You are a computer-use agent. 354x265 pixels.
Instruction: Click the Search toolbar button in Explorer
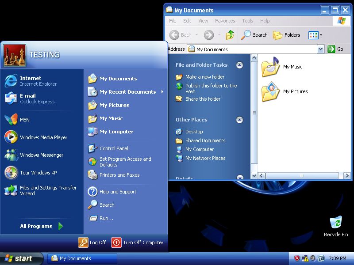click(254, 35)
